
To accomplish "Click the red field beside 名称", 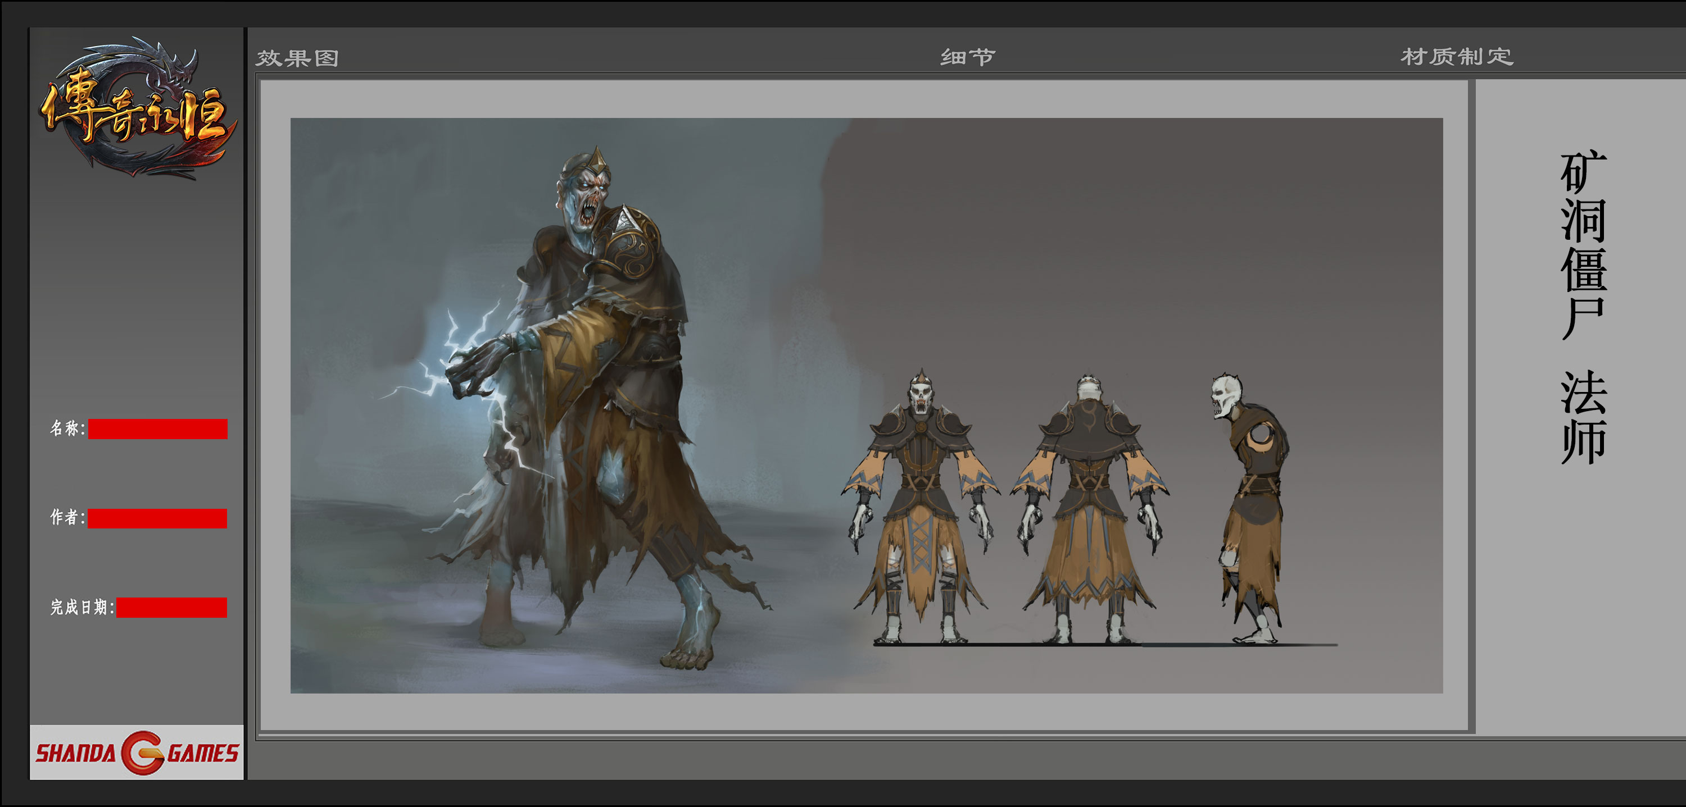I will (x=158, y=428).
